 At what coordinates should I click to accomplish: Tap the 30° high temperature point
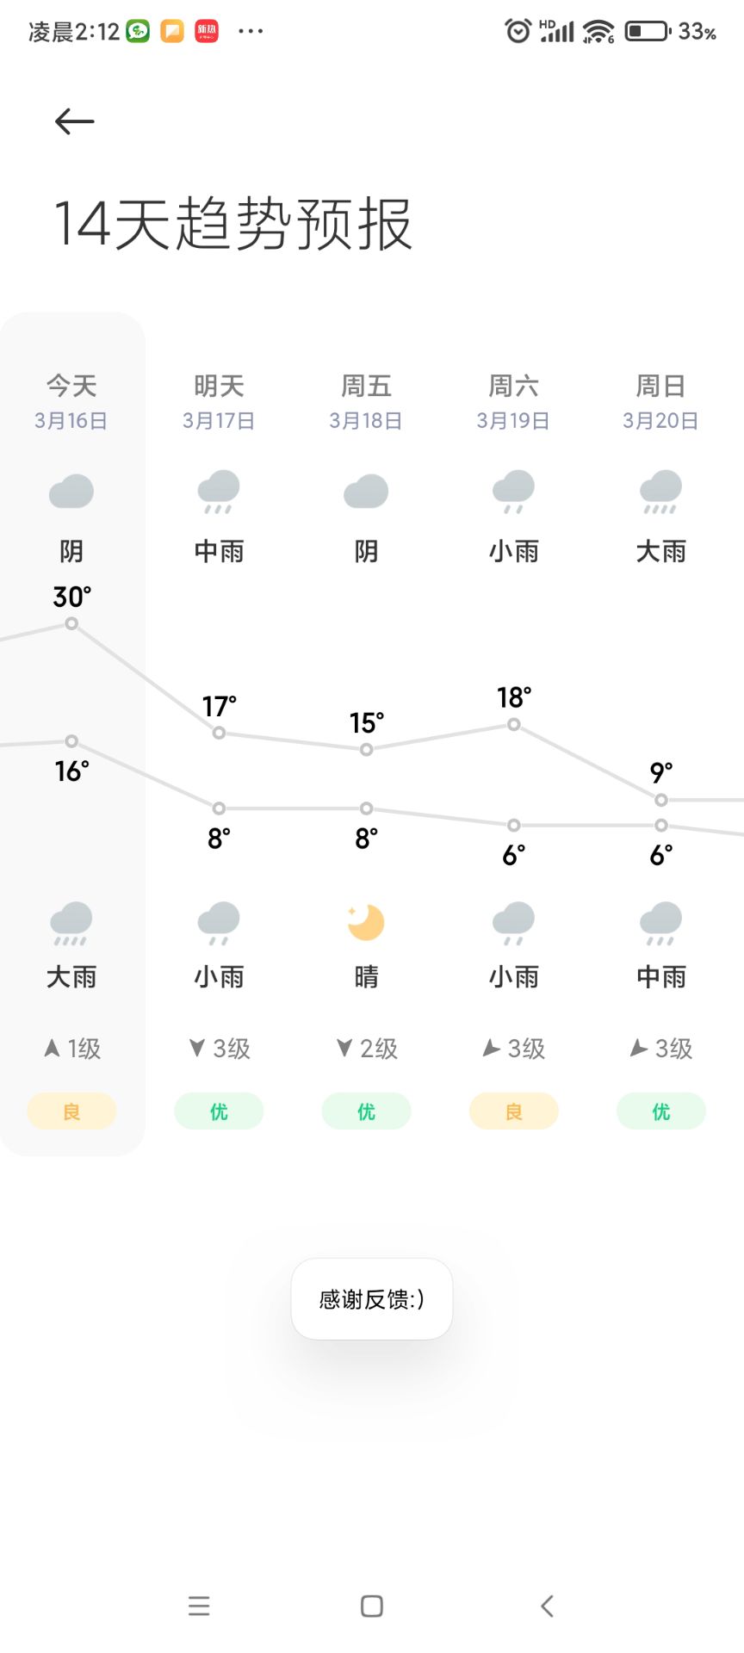[x=71, y=623]
